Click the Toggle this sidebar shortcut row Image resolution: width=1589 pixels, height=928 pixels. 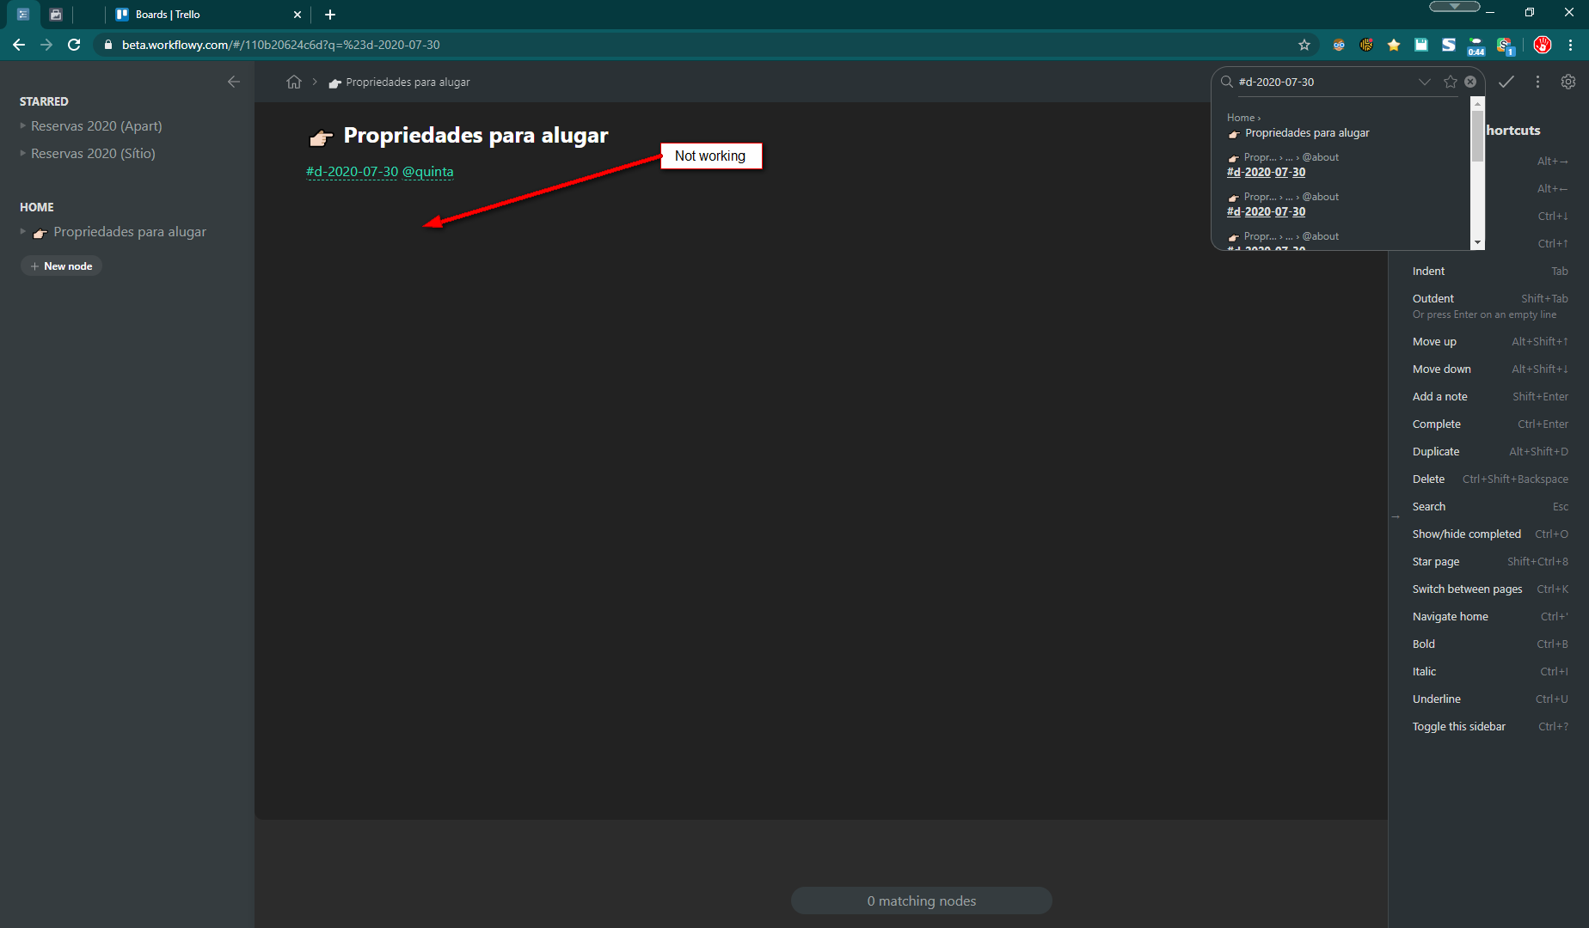[1490, 727]
